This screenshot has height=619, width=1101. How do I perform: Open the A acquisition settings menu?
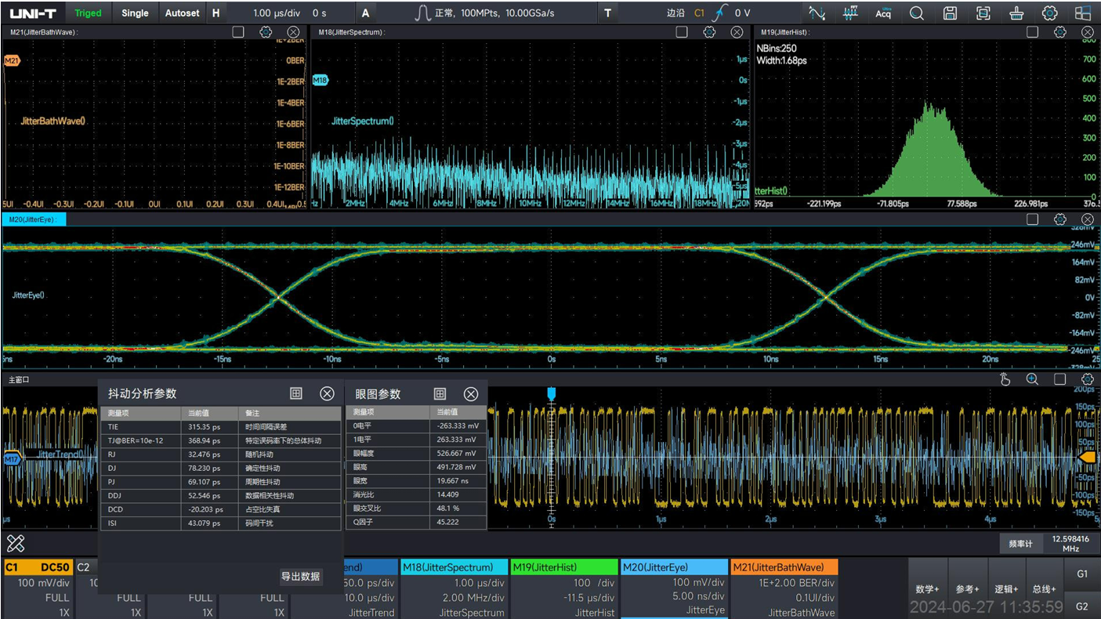(x=366, y=13)
